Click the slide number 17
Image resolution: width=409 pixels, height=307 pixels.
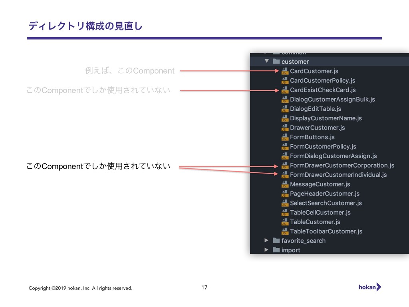tap(204, 287)
